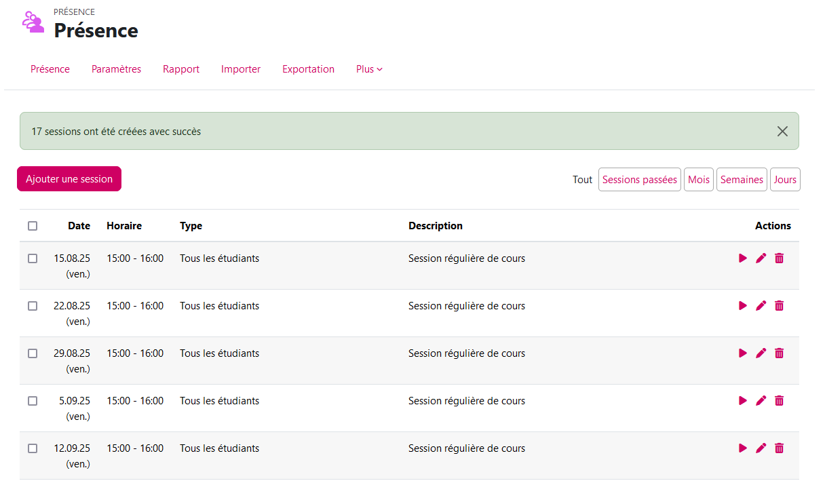Edit the 15.08.25 session
The image size is (825, 483).
tap(761, 258)
